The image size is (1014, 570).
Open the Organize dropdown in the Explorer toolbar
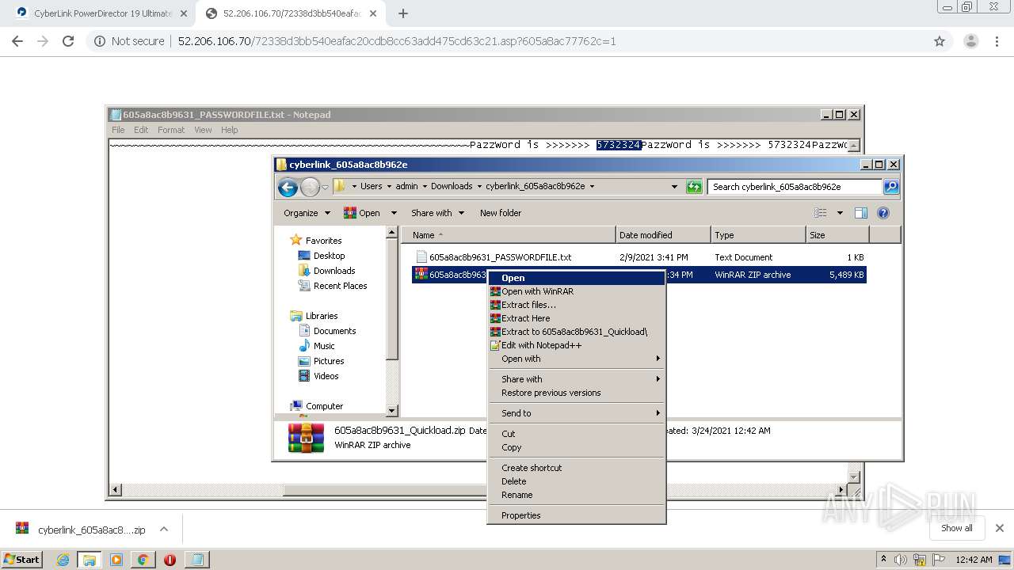(307, 213)
